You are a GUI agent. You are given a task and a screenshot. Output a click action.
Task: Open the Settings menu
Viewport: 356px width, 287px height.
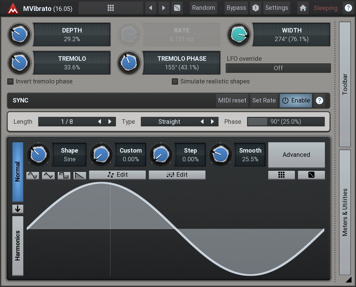coord(277,8)
